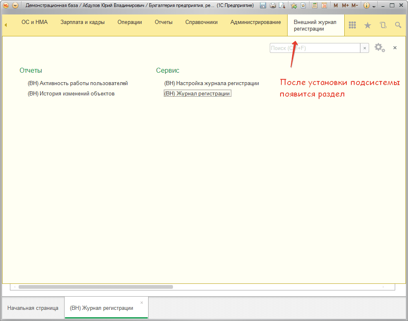Open print preview magnifier icon
The width and height of the screenshot is (408, 321).
pos(282,6)
